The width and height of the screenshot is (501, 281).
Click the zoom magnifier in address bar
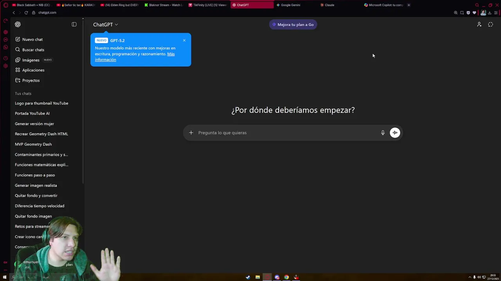(x=456, y=12)
